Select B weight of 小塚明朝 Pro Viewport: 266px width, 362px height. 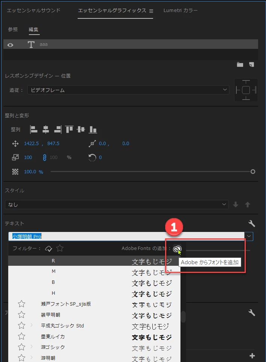click(94, 282)
